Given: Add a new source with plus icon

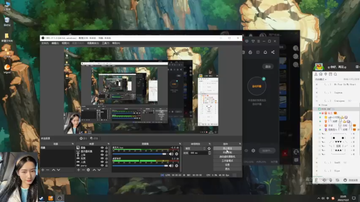Looking at the screenshot, I should pyautogui.click(x=78, y=170).
